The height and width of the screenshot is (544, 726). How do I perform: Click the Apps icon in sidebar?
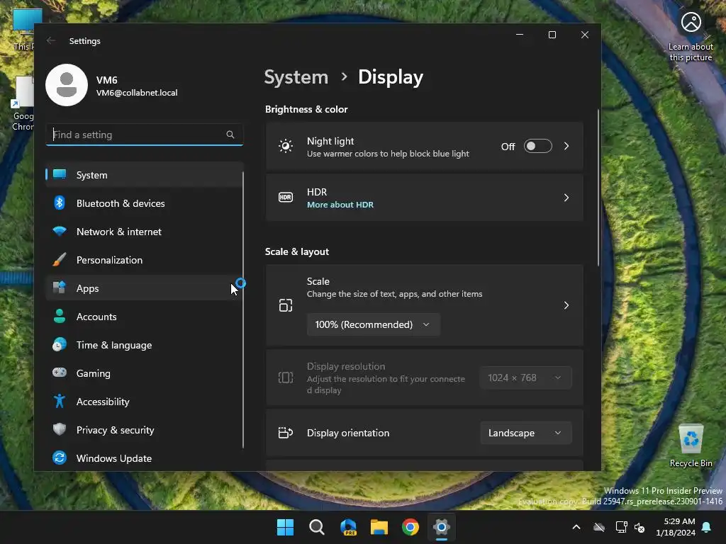click(60, 288)
